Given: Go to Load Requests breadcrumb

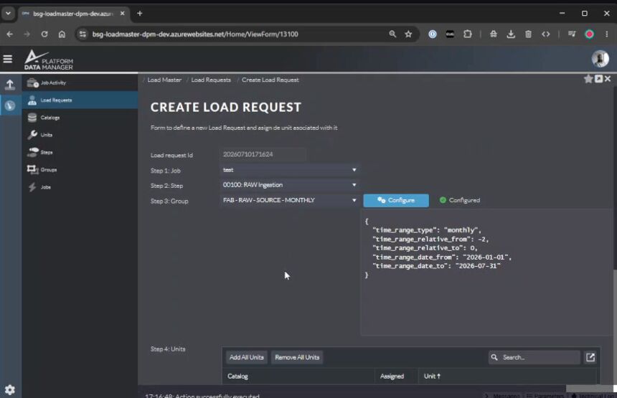Looking at the screenshot, I should point(211,80).
